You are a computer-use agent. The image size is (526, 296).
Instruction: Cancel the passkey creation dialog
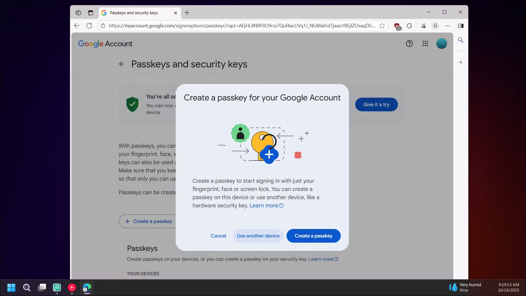point(218,236)
